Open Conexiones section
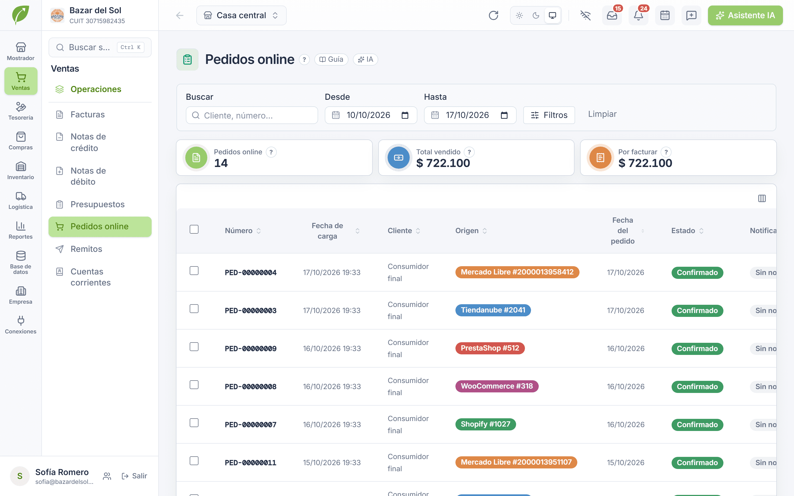794x496 pixels. pyautogui.click(x=21, y=325)
